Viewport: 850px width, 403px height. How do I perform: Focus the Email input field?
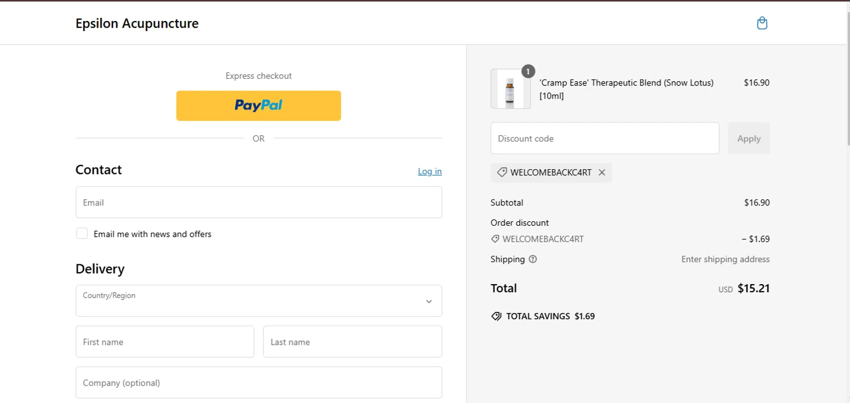(x=259, y=202)
